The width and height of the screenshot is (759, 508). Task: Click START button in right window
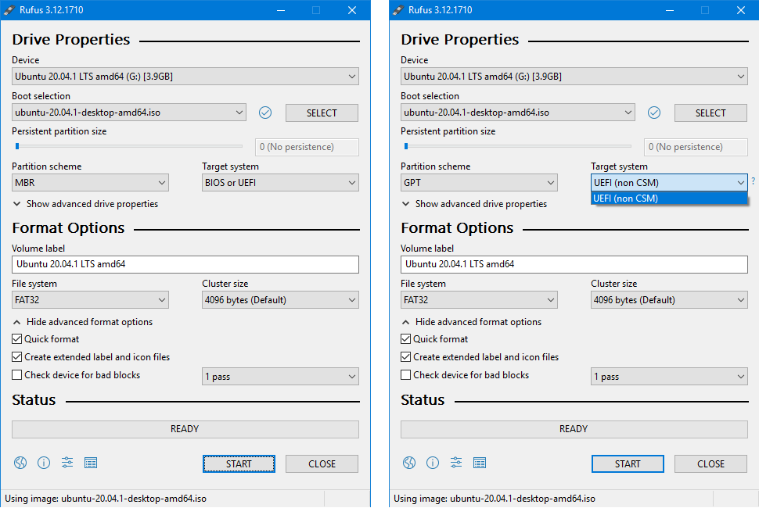628,463
